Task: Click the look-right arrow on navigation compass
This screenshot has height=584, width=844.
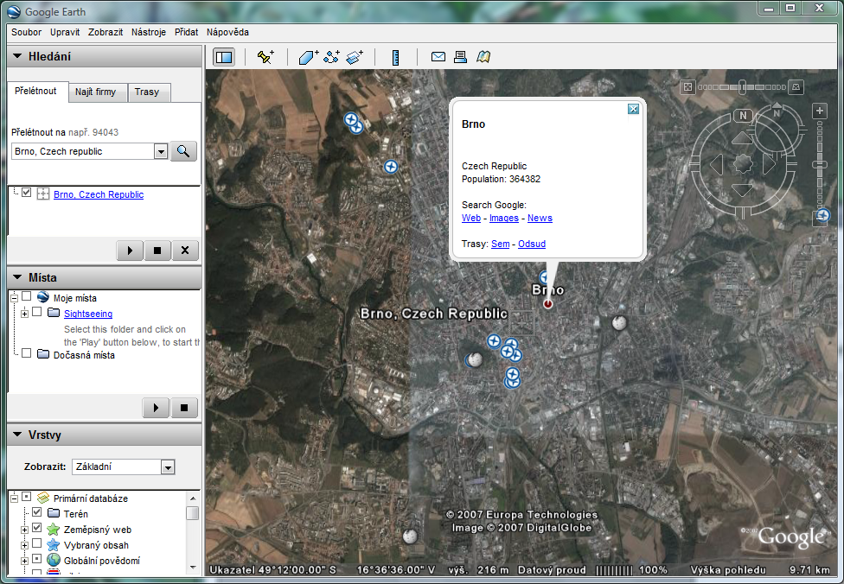Action: click(769, 163)
